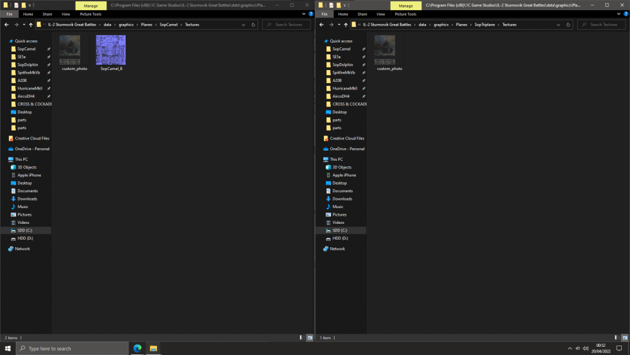The image size is (630, 355).
Task: Switch the SopTriplane window to large thumbnails view
Action: tap(624, 338)
